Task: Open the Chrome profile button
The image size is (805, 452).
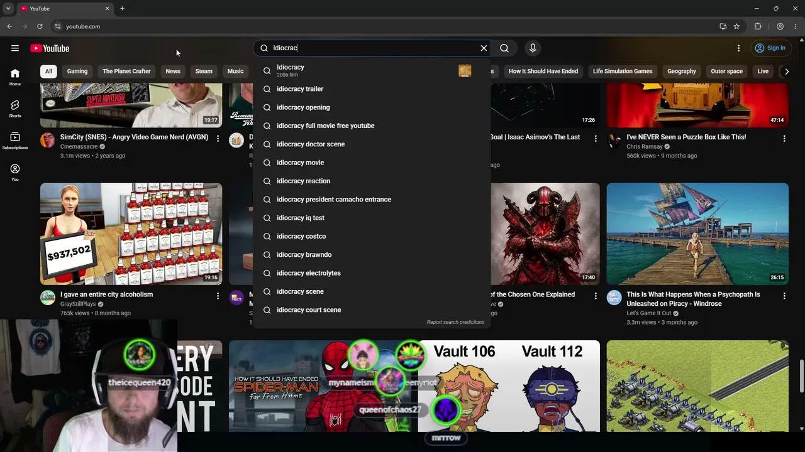Action: click(x=780, y=26)
